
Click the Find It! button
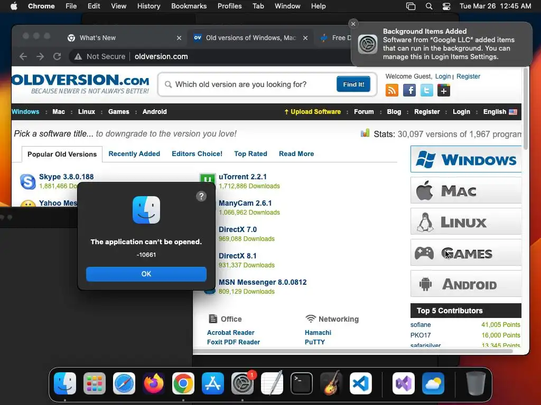pyautogui.click(x=353, y=84)
